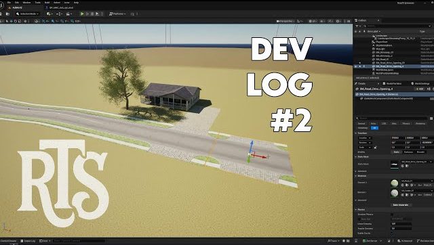Switch to the World Settings tab
The height and width of the screenshot is (245, 434).
420,83
